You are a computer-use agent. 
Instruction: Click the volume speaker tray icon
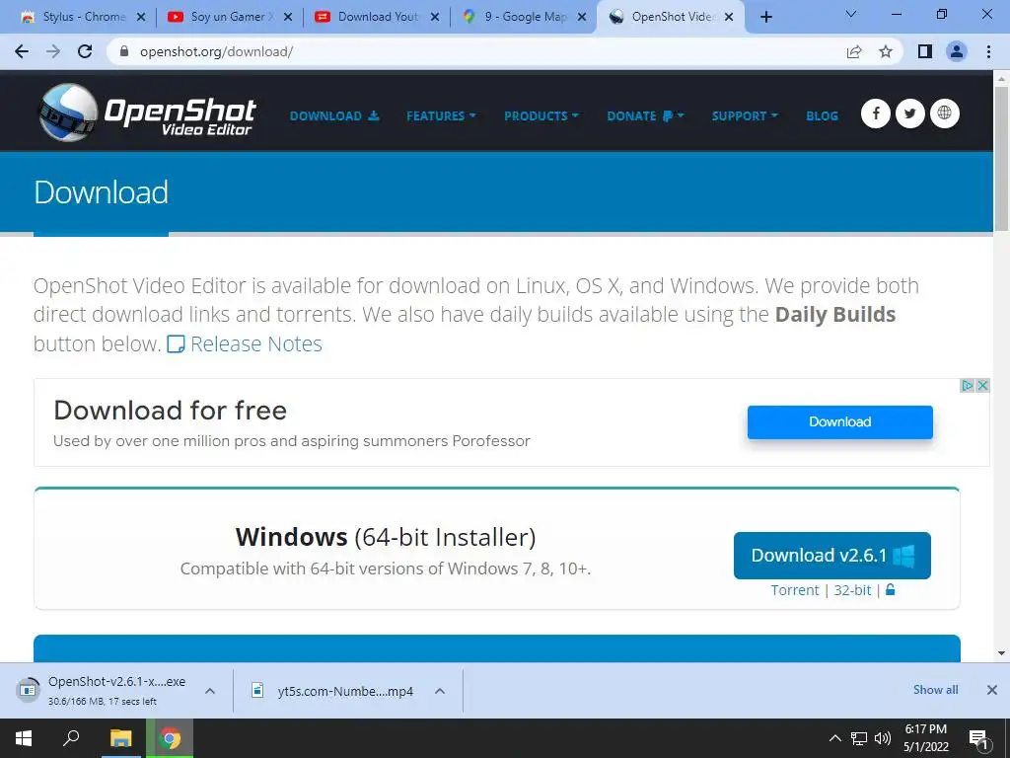coord(883,738)
